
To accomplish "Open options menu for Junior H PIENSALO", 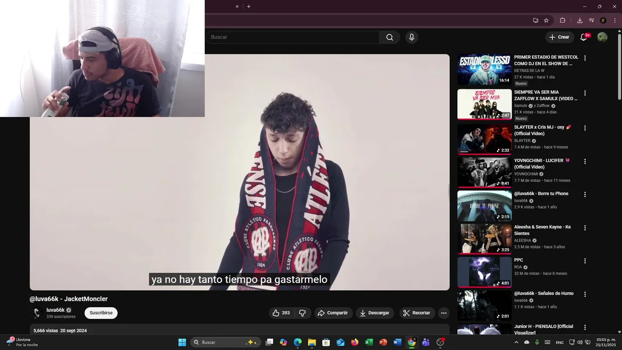I will click(x=585, y=328).
